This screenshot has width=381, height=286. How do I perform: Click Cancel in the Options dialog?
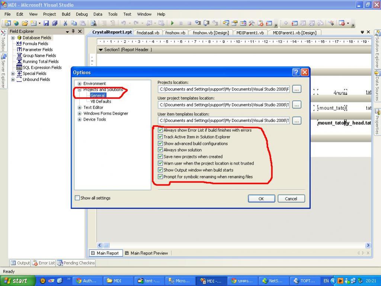(x=291, y=199)
